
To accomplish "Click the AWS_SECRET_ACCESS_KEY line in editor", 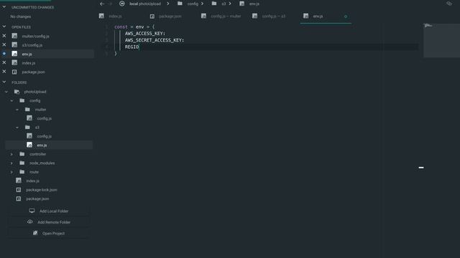I will point(155,40).
